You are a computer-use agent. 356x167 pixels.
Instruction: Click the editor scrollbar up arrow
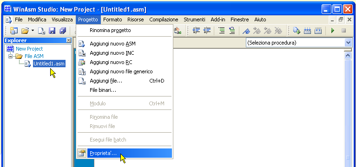click(x=348, y=56)
